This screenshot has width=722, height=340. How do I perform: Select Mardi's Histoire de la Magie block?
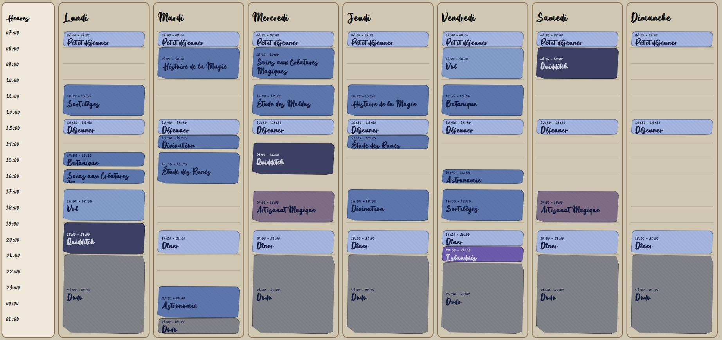(198, 63)
